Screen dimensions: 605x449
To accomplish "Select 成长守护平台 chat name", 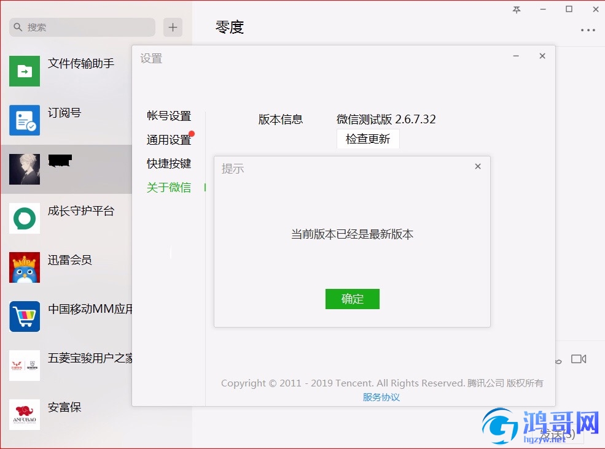I will (x=81, y=211).
